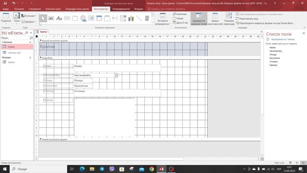Close the Список полів pane

[x=304, y=33]
